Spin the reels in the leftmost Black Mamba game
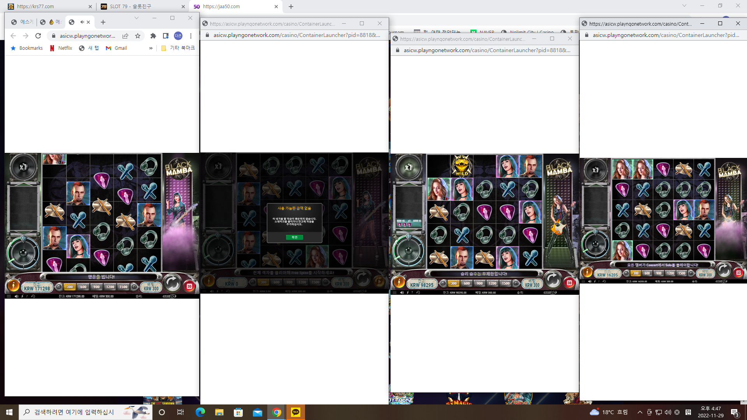 pyautogui.click(x=172, y=283)
